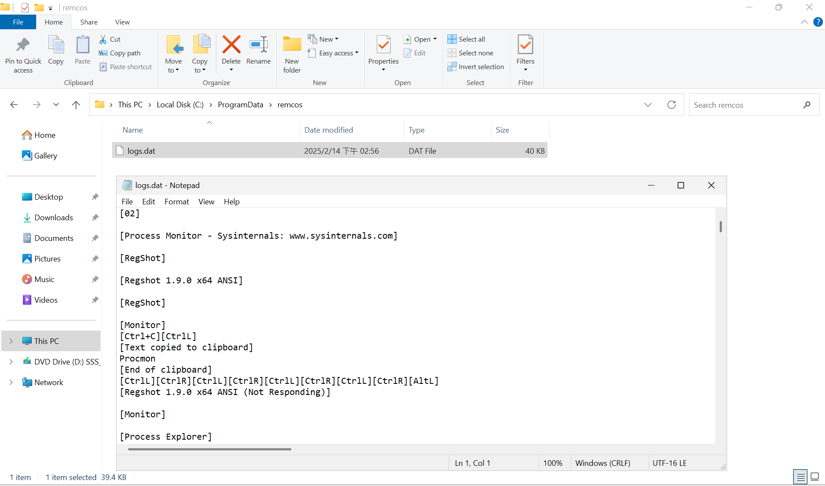
Task: Click ProgramData in the breadcrumb path
Action: (x=240, y=105)
